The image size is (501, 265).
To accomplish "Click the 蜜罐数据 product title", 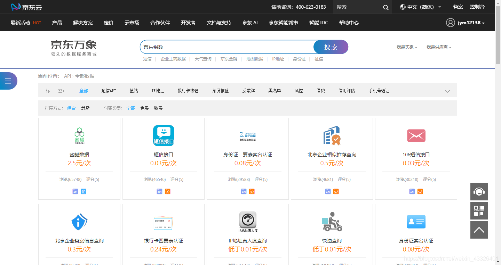I will (x=79, y=155).
